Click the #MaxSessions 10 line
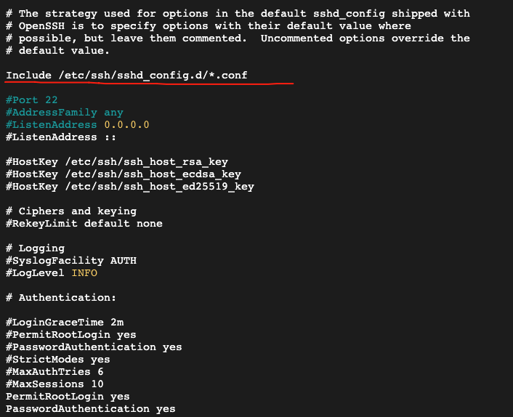This screenshot has width=513, height=417. pyautogui.click(x=54, y=384)
